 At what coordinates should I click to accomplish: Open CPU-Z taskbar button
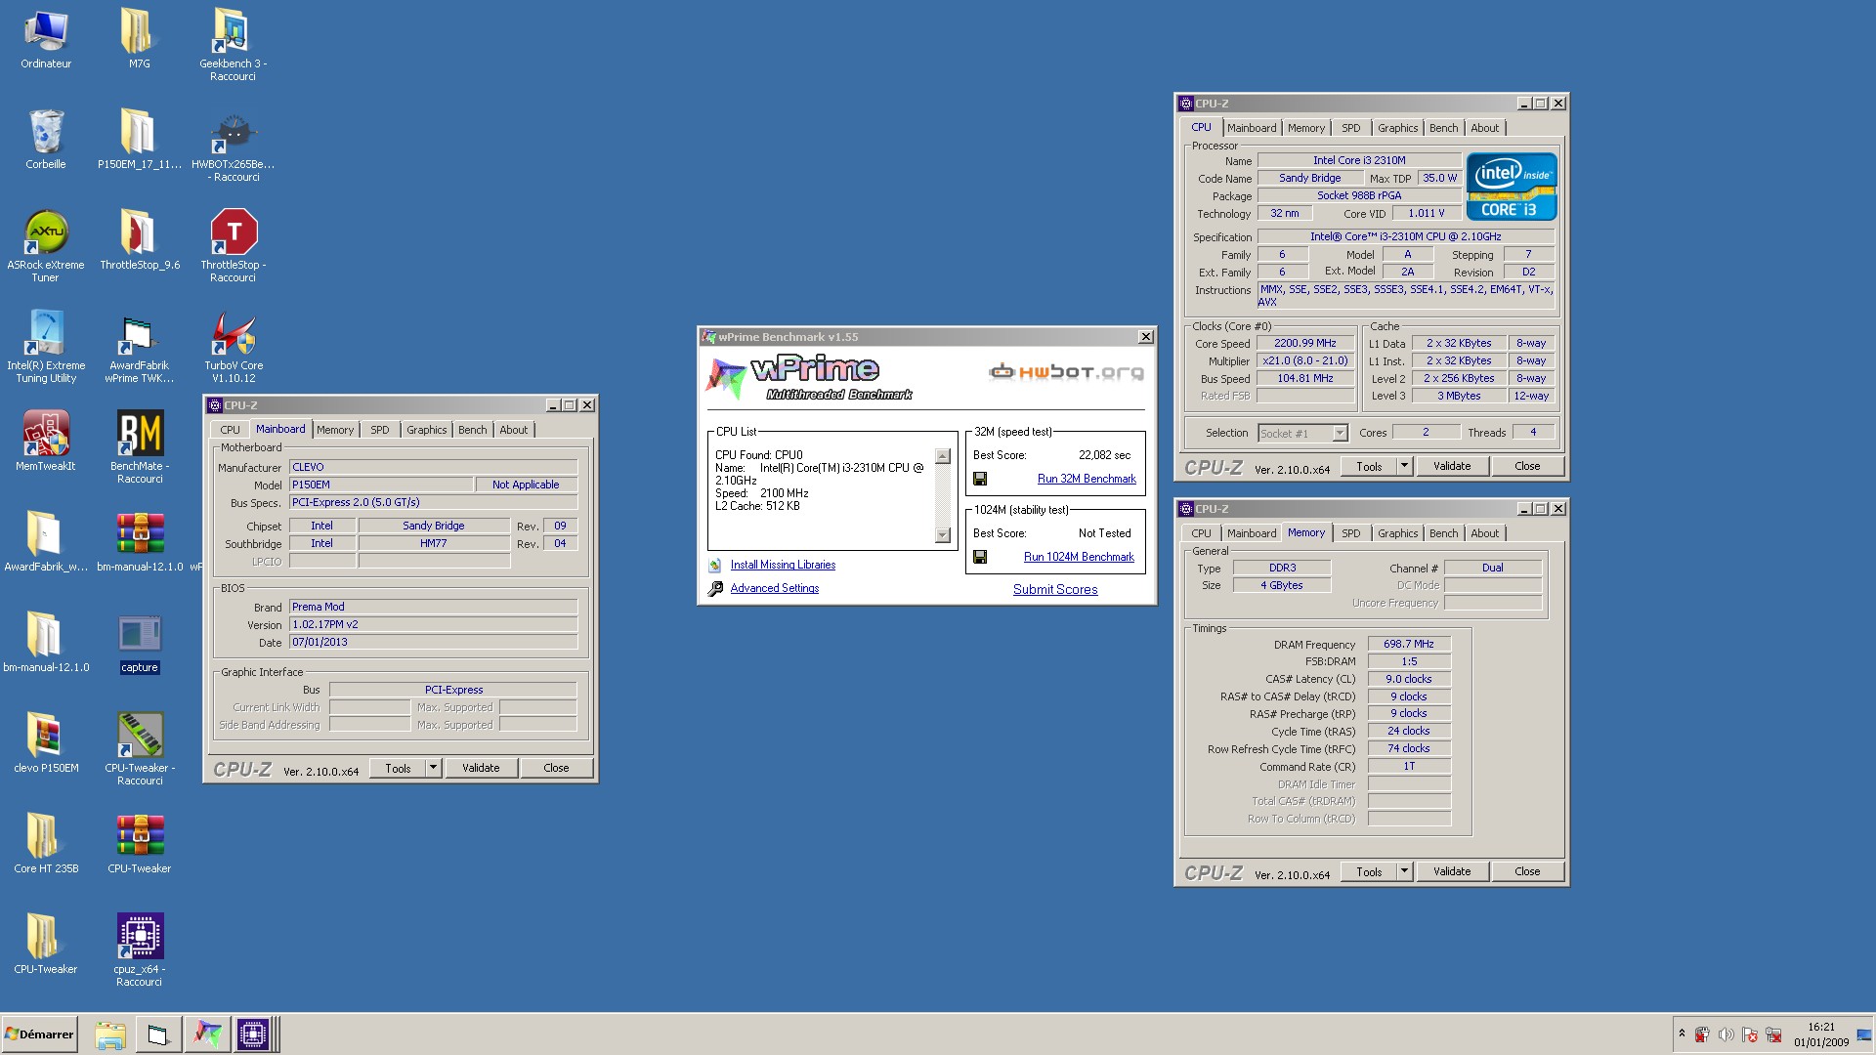tap(252, 1034)
